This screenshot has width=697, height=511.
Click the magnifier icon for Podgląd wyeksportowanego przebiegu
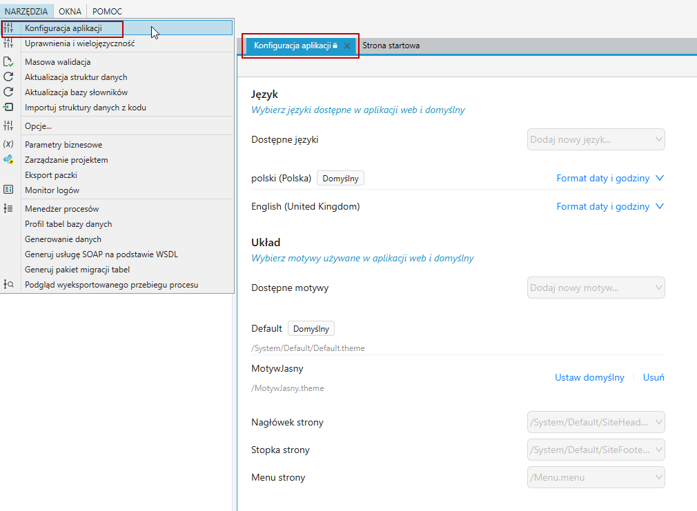8,284
